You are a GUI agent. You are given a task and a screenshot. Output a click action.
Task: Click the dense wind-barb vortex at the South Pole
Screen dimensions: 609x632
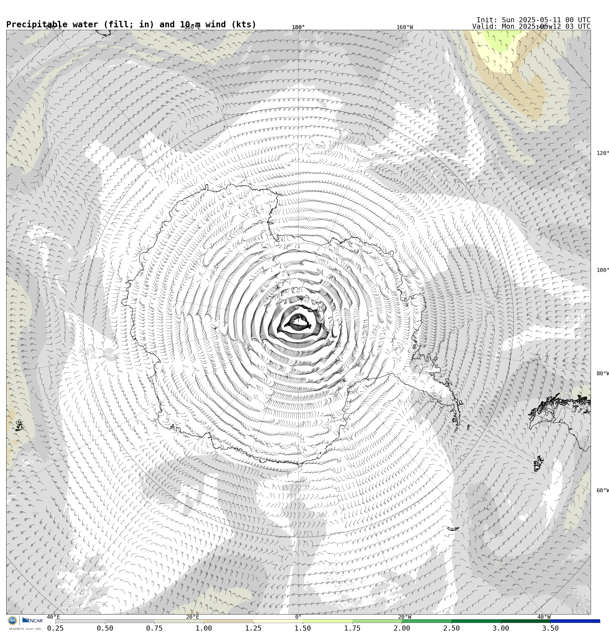(x=298, y=322)
